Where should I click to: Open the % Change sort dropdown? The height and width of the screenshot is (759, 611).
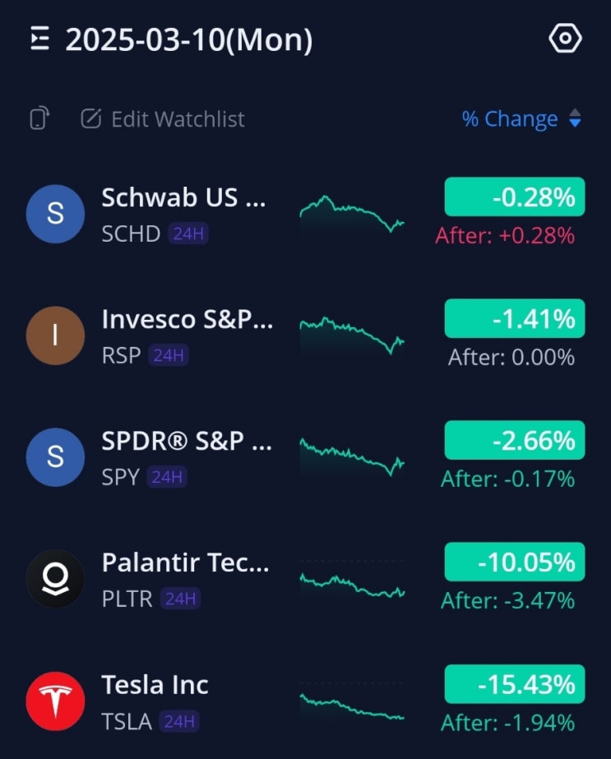click(x=510, y=119)
